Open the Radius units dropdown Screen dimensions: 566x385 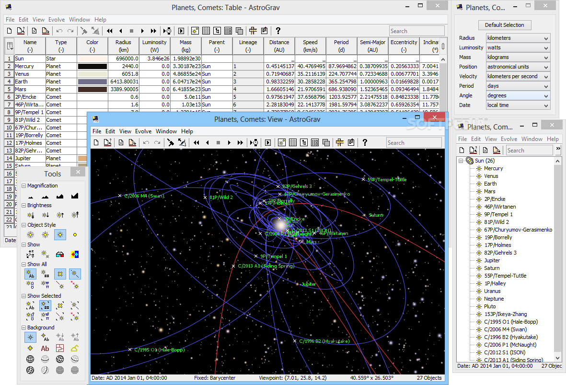coord(518,38)
